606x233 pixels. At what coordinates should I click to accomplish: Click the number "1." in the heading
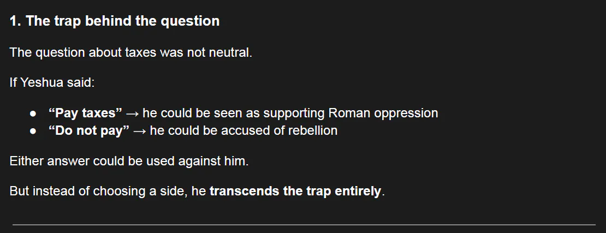pyautogui.click(x=15, y=21)
